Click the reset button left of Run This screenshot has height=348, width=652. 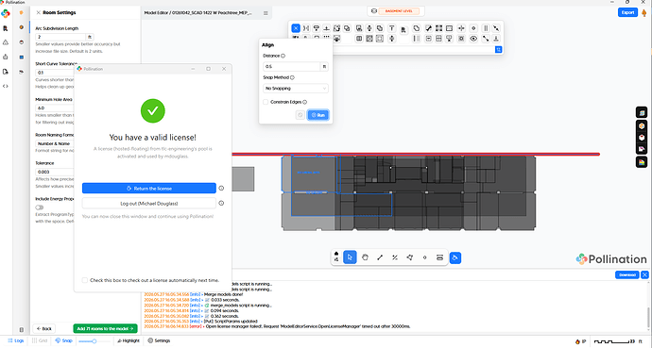300,115
